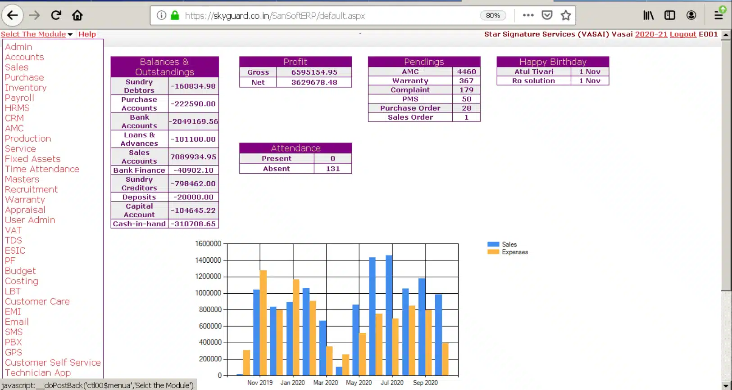Screen dimensions: 732x390
Task: Click Absent attendance count 131
Action: pyautogui.click(x=333, y=169)
